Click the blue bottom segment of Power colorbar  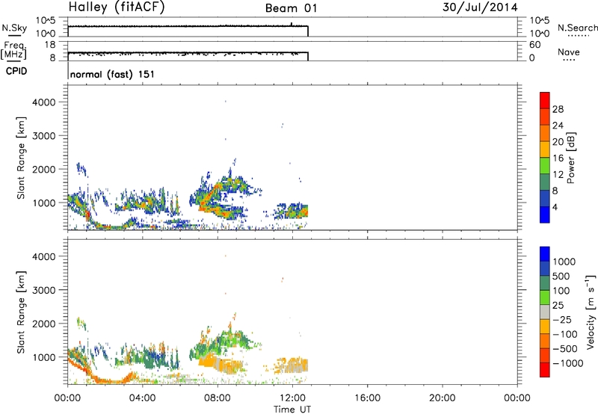point(545,214)
